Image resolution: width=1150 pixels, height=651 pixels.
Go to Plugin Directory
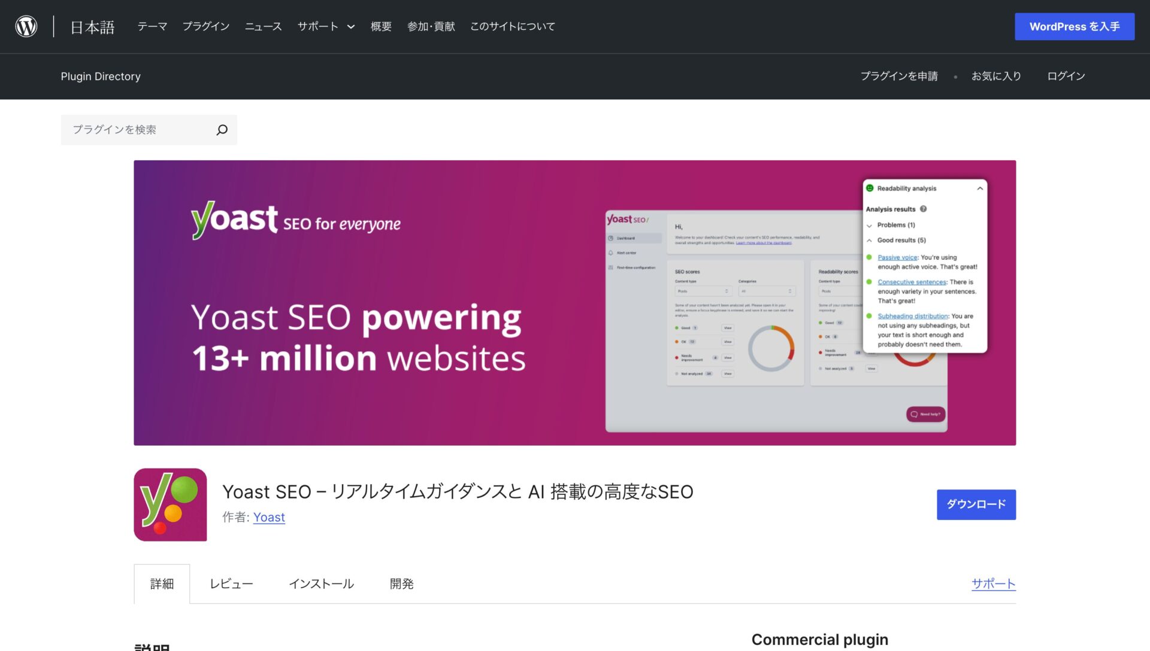click(x=101, y=76)
